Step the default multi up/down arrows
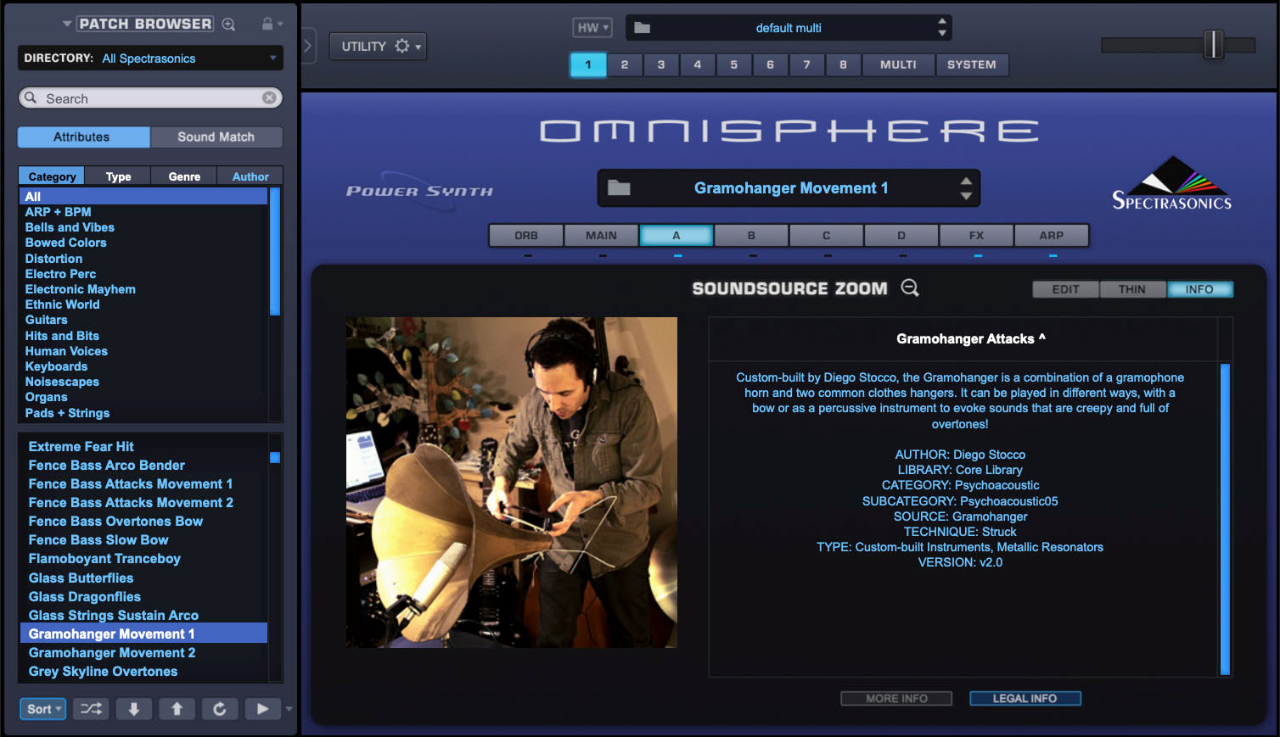This screenshot has width=1280, height=737. [x=942, y=27]
